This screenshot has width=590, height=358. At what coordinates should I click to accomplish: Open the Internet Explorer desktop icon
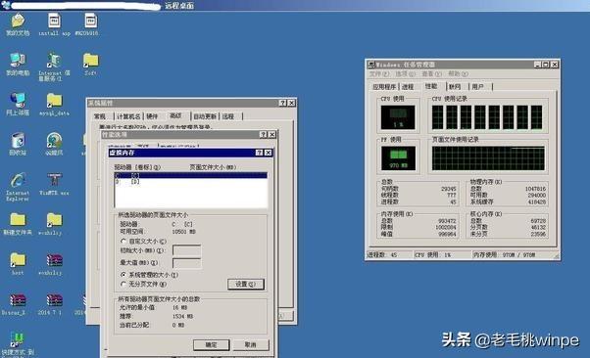tap(18, 181)
